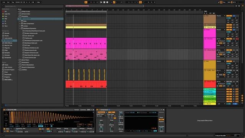Click the Stop transport button
245x138 pixels.
click(x=104, y=2)
